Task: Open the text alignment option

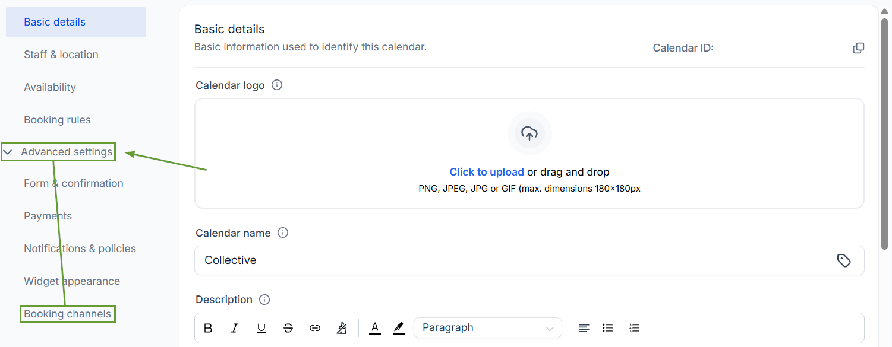Action: 584,328
